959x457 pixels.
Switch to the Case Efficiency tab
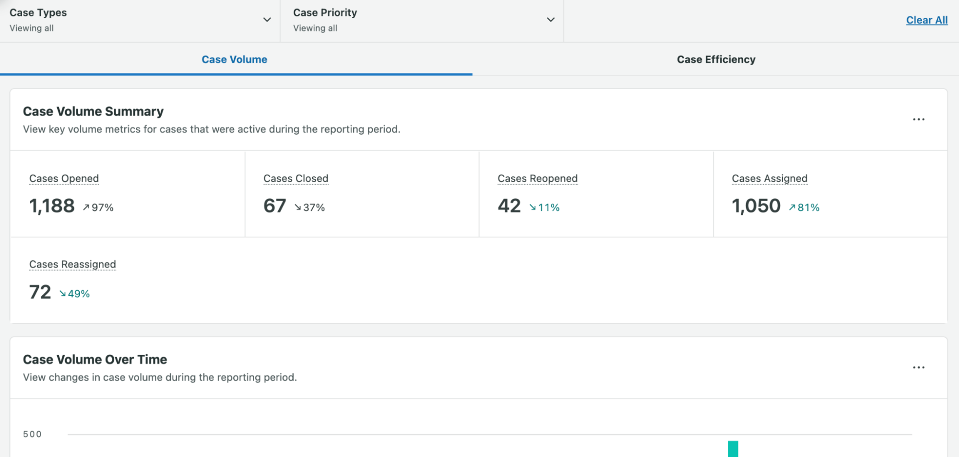click(x=715, y=59)
